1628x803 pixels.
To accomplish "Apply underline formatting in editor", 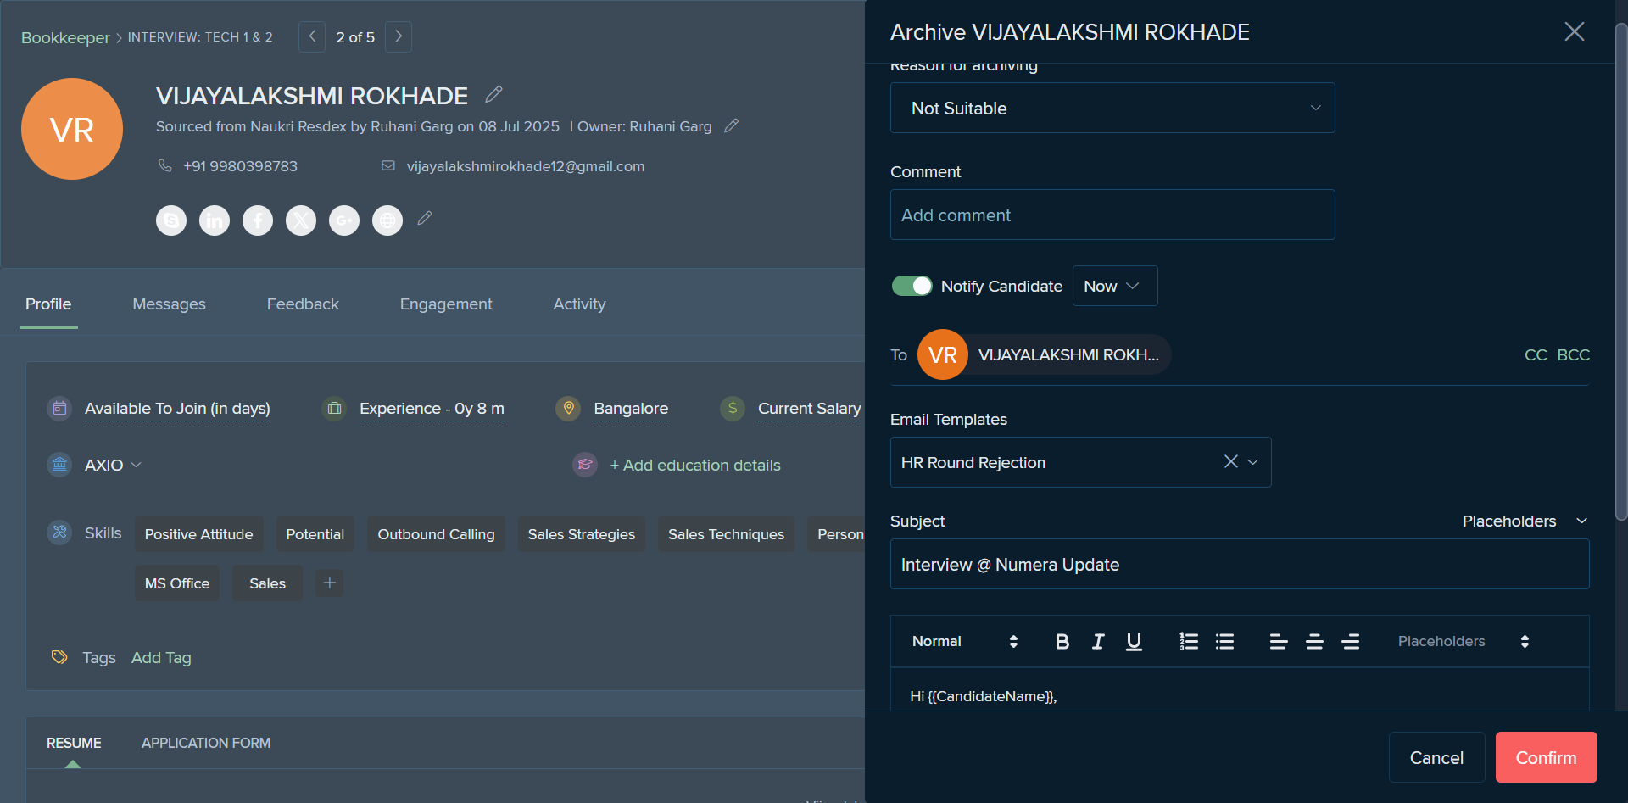I will pyautogui.click(x=1134, y=641).
